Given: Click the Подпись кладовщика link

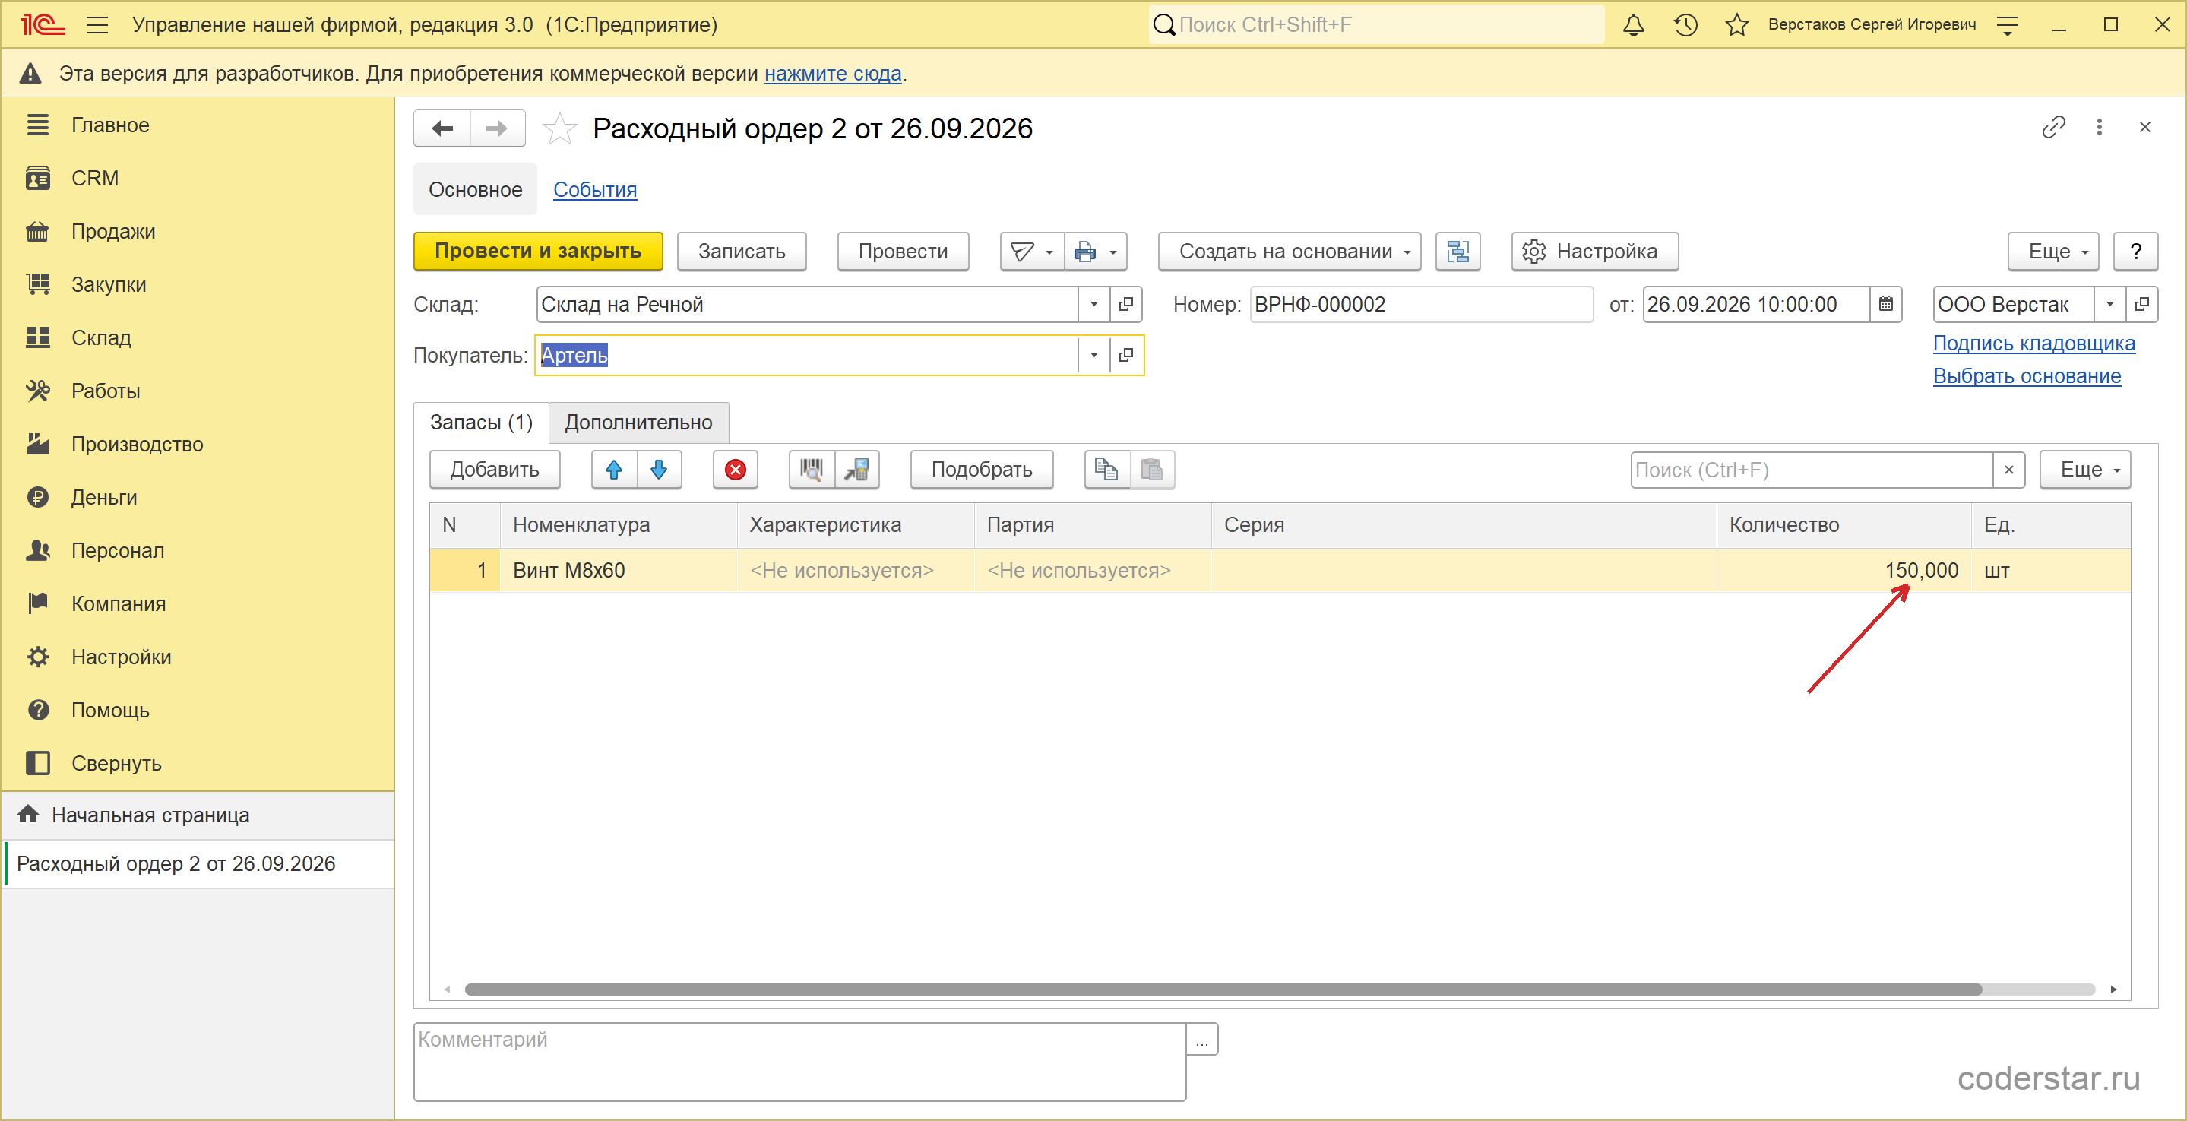Looking at the screenshot, I should [x=2033, y=343].
